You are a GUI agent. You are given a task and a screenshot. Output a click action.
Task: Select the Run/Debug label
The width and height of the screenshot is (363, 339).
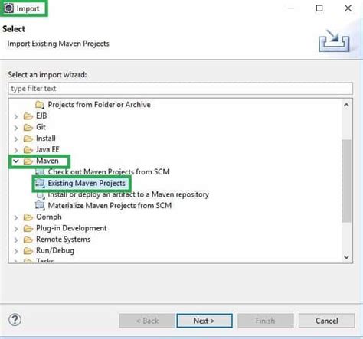click(x=55, y=250)
